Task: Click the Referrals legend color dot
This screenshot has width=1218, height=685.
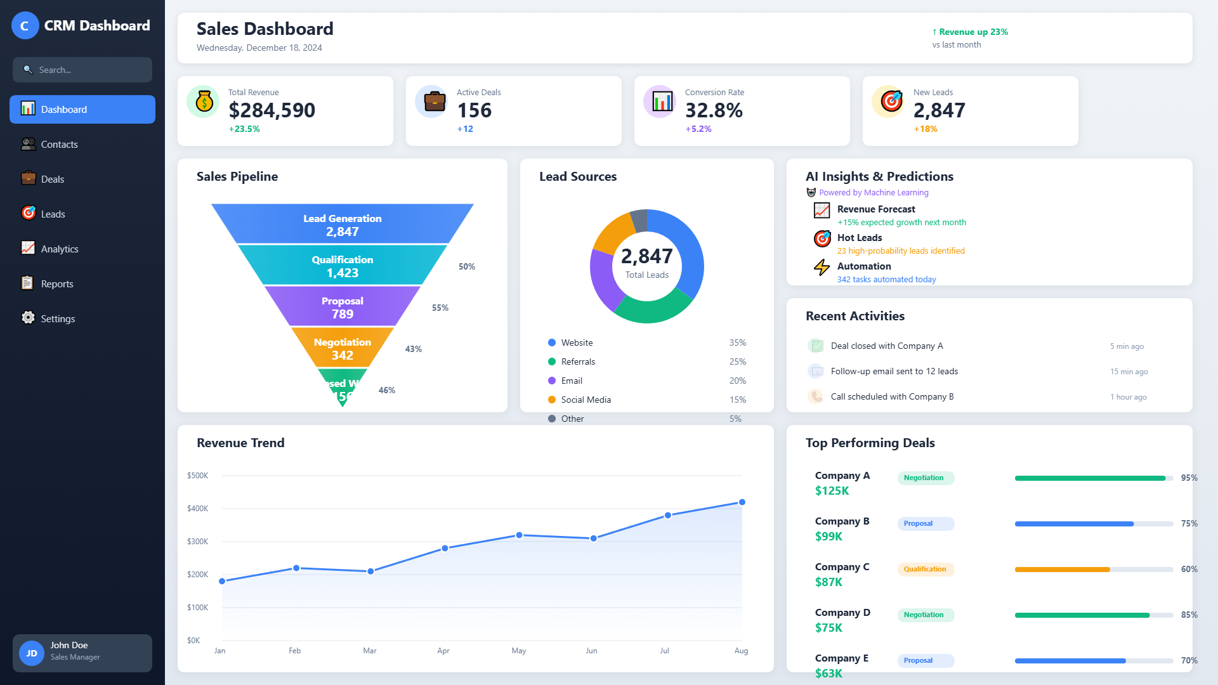Action: (x=552, y=362)
